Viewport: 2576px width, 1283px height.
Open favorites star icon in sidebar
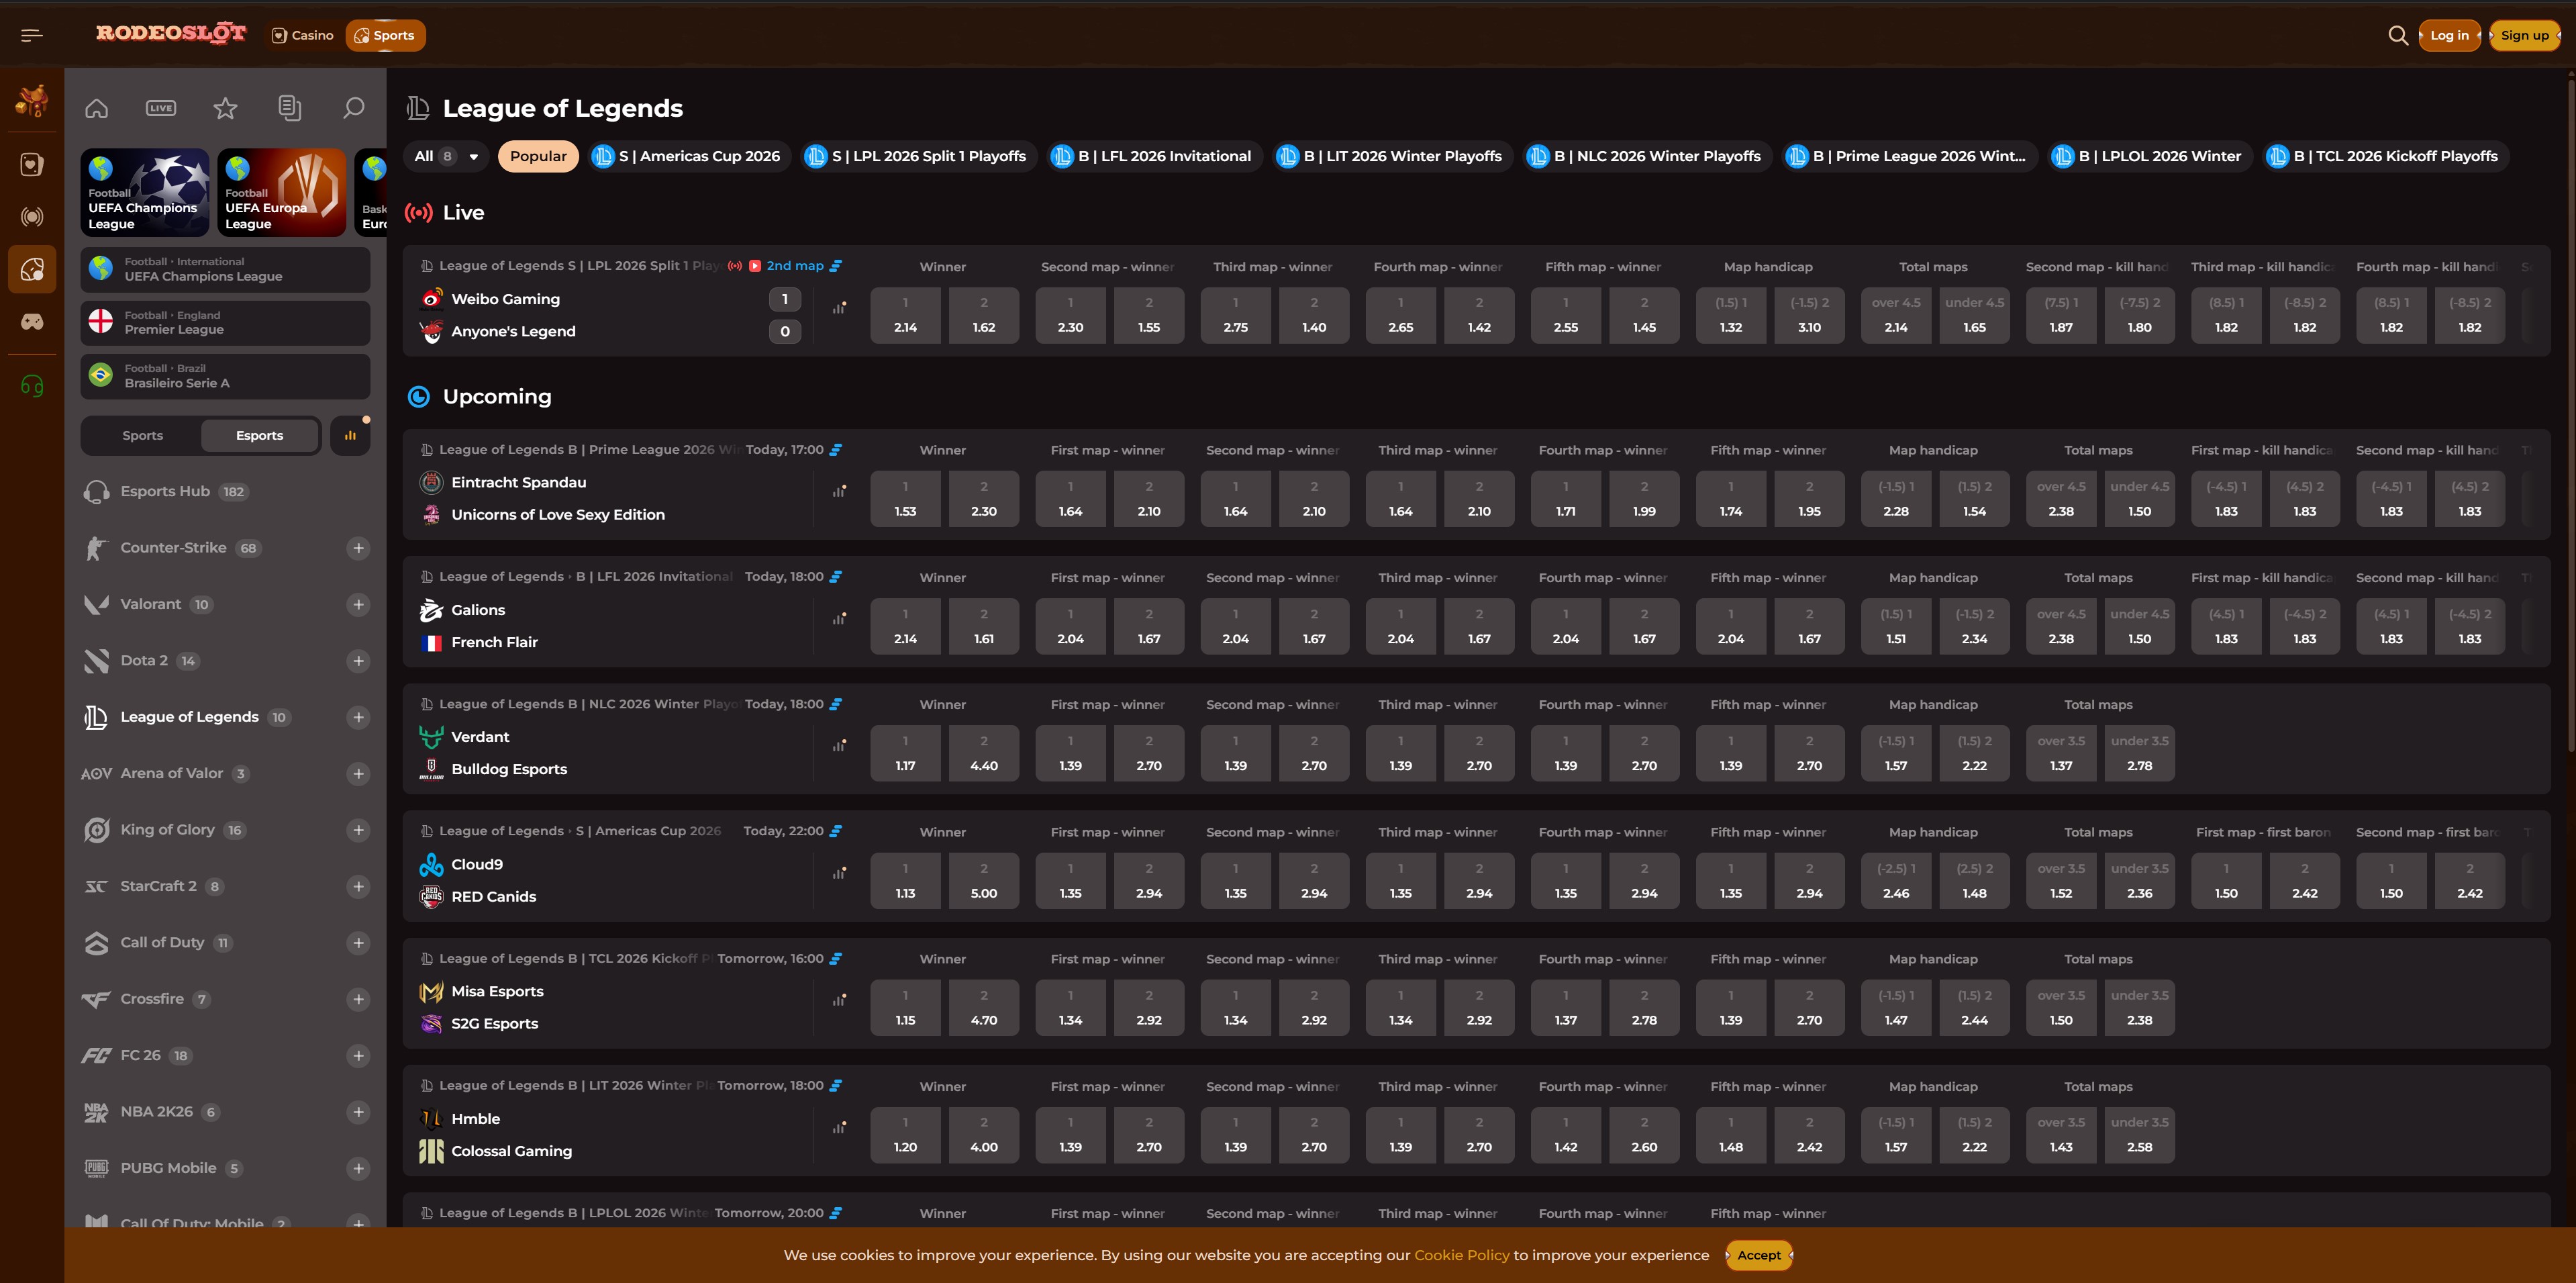pyautogui.click(x=225, y=108)
